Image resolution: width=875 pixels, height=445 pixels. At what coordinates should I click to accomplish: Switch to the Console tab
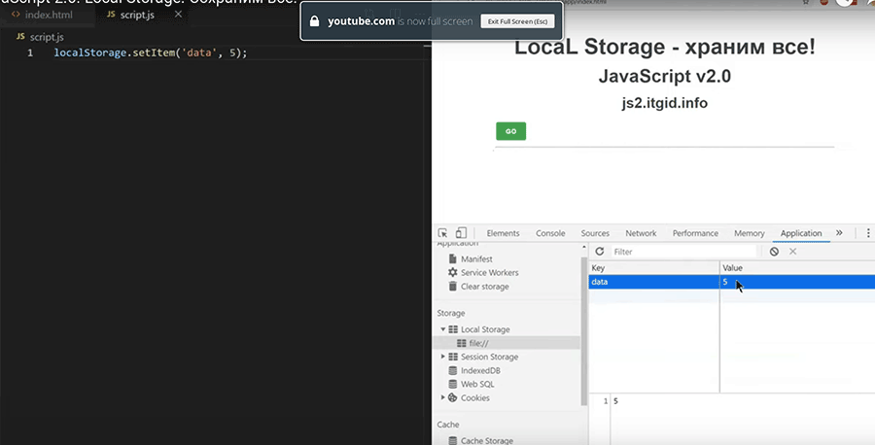pos(550,233)
